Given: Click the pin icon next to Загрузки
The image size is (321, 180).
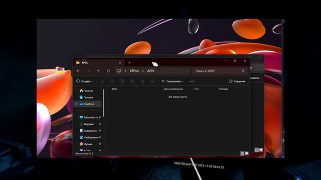Looking at the screenshot, I should point(100,124).
